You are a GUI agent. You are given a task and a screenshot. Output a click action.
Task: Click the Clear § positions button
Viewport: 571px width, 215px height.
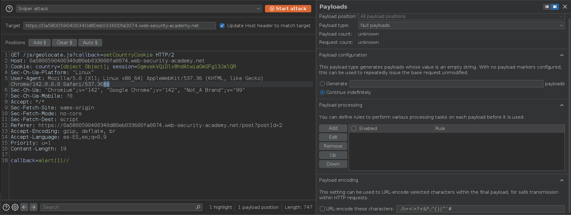64,43
